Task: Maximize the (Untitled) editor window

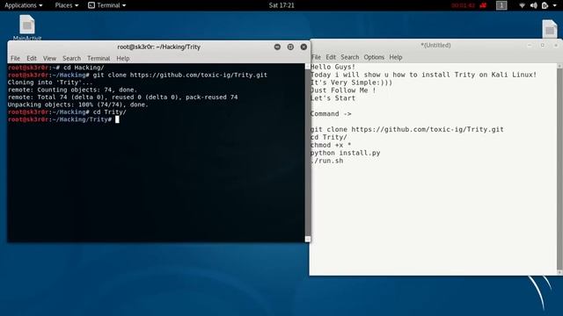Action: click(543, 45)
